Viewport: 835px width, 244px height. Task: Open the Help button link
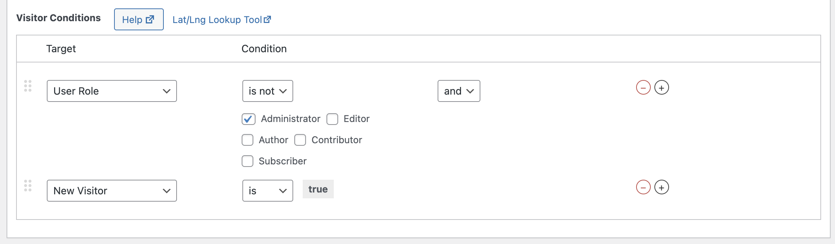coord(139,19)
